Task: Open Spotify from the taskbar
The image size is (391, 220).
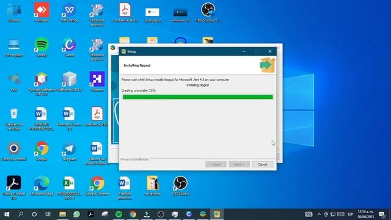Action: (x=119, y=215)
